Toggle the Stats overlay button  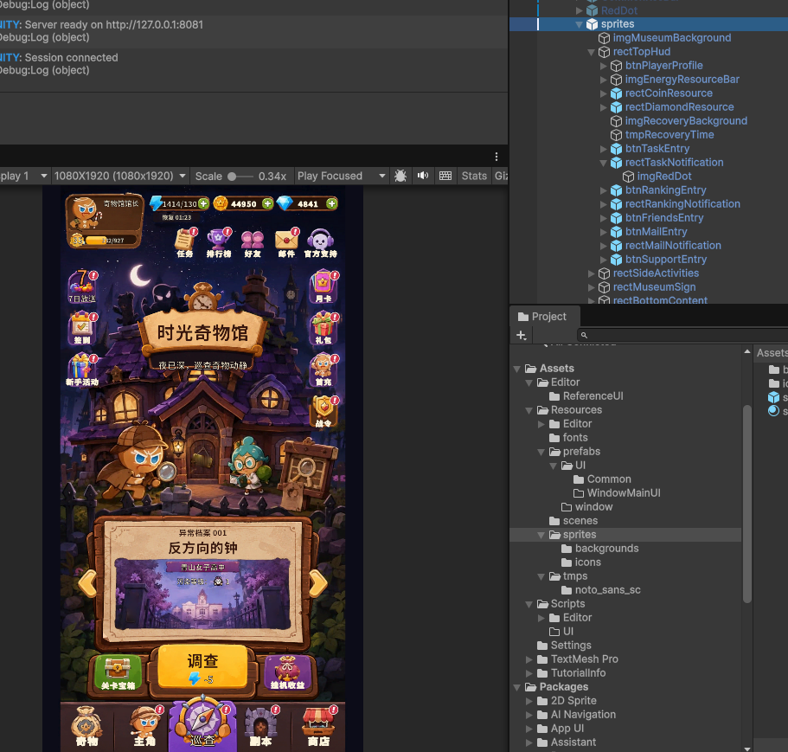pos(474,176)
